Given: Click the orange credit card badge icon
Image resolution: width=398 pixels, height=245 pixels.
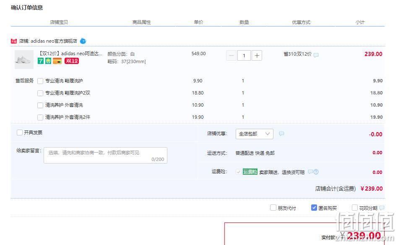Looking at the screenshot, I should point(57,61).
